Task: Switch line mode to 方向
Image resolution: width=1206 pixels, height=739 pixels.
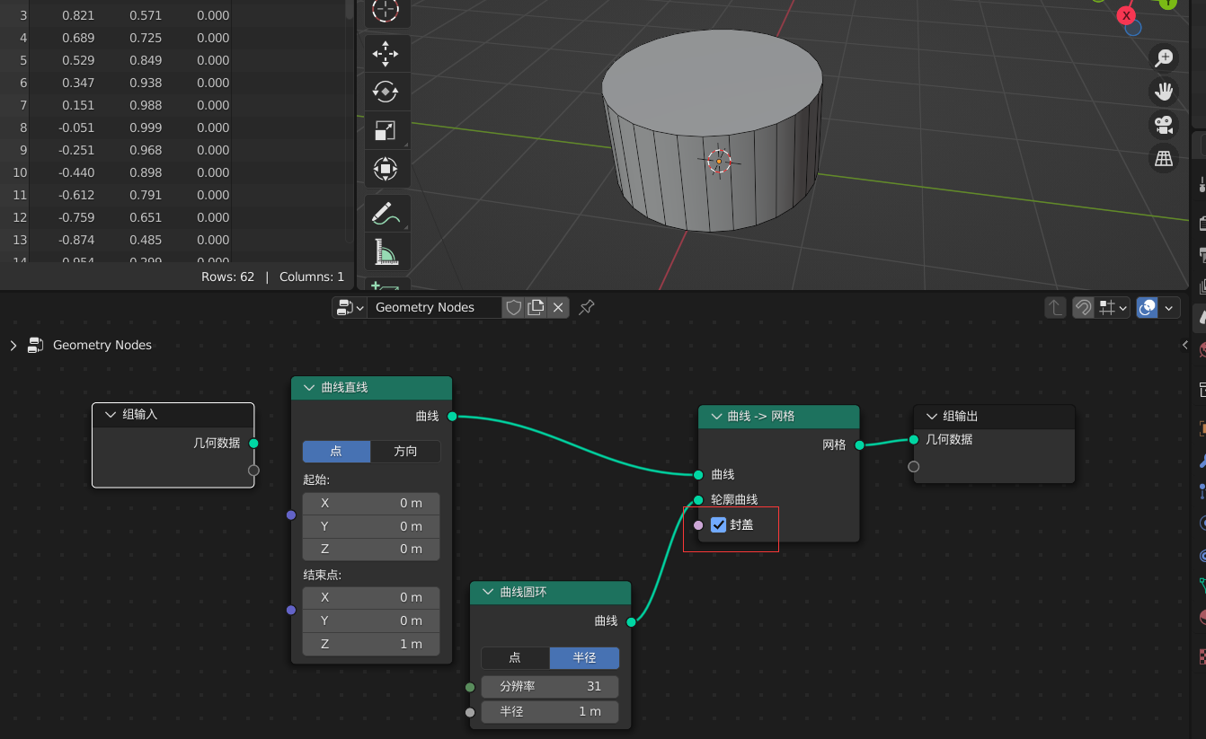Action: pos(405,451)
